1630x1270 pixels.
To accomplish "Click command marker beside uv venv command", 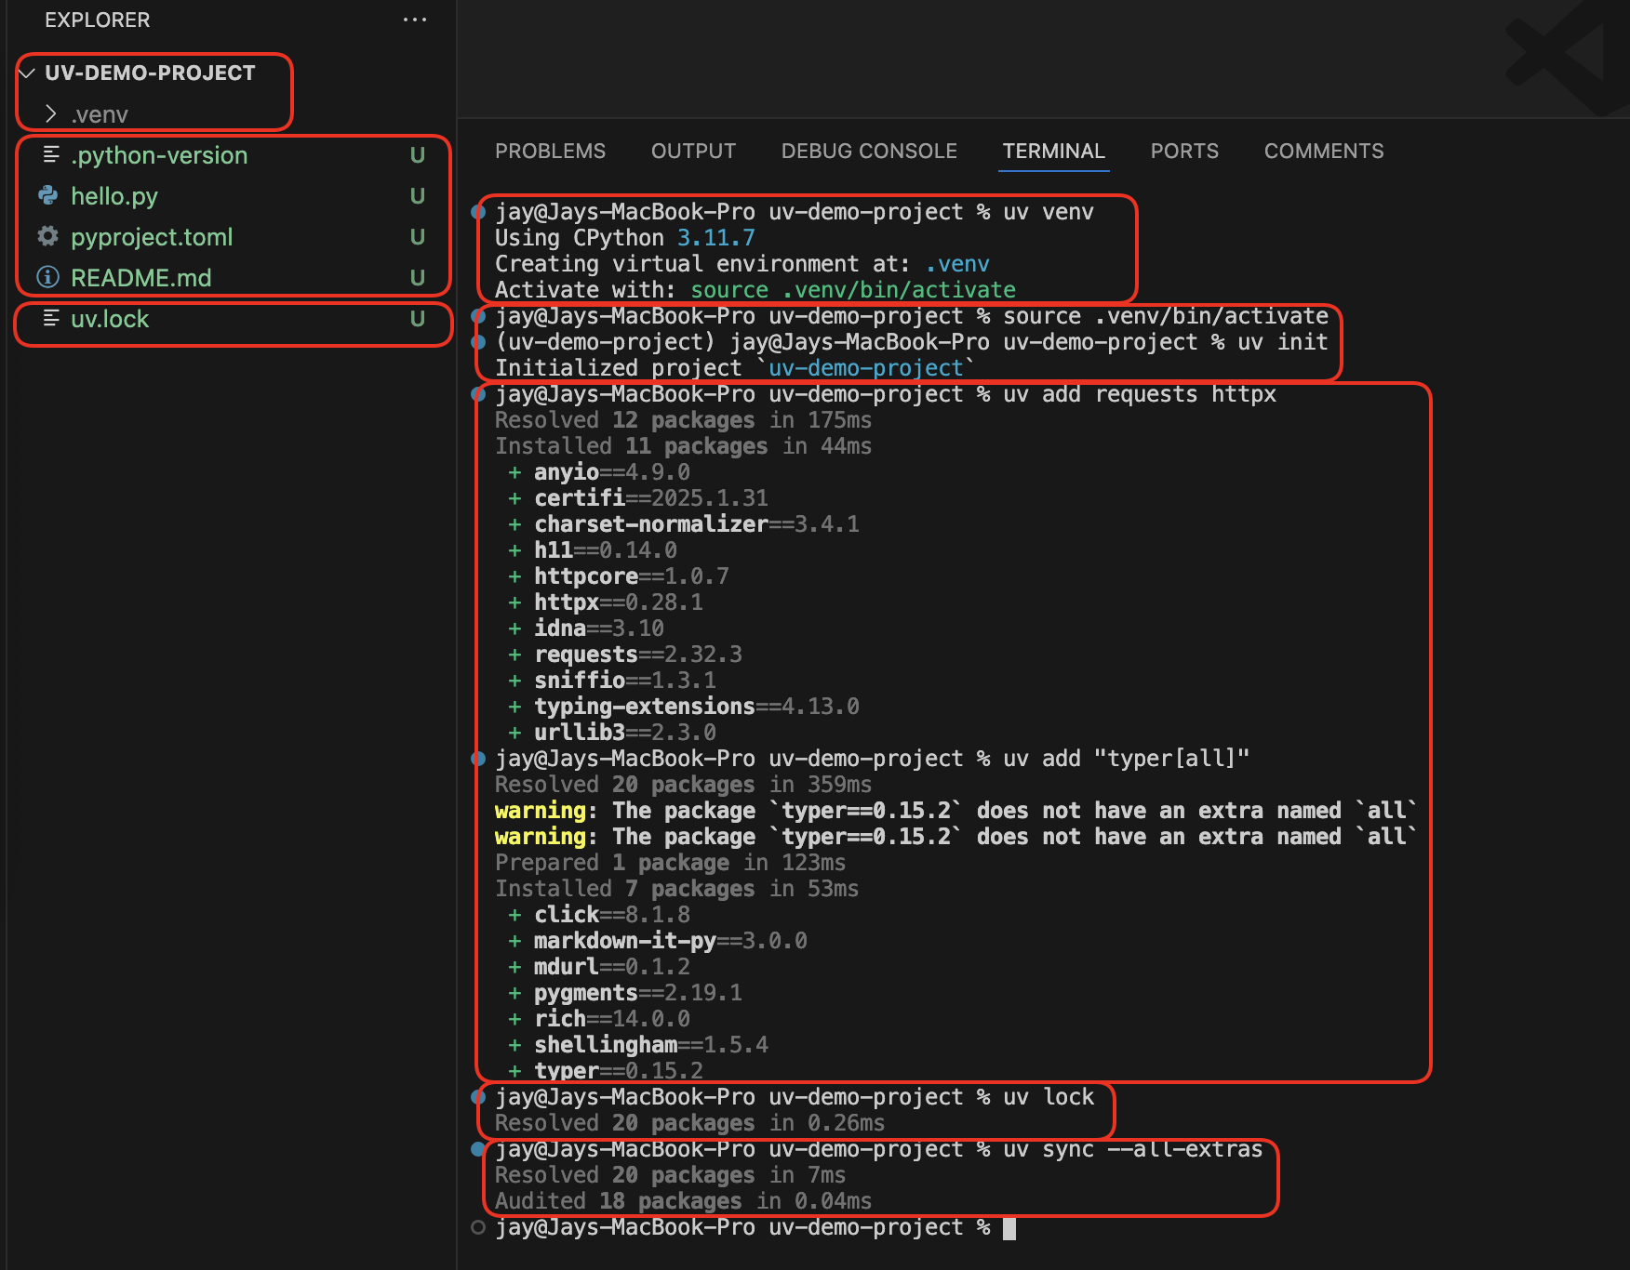I will click(478, 212).
